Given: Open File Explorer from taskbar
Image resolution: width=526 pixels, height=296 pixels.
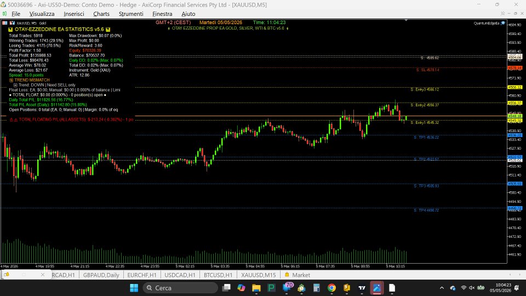Looking at the screenshot, I should point(256,288).
